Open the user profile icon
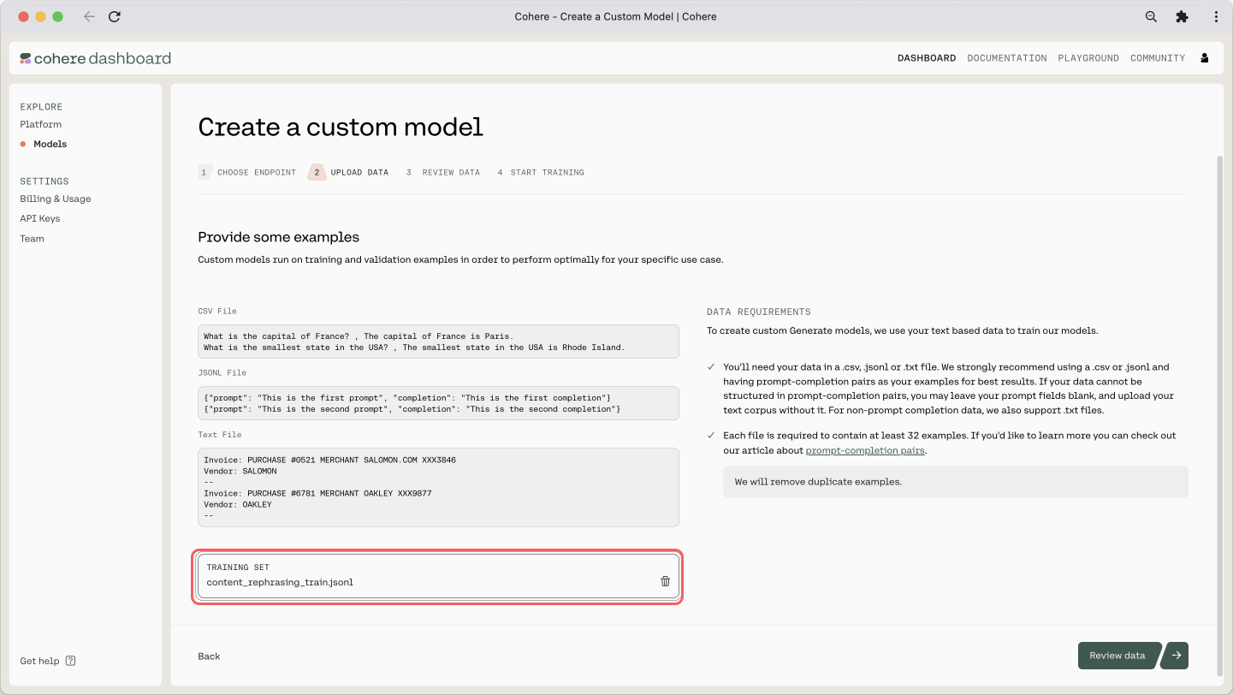The width and height of the screenshot is (1233, 695). [1205, 58]
